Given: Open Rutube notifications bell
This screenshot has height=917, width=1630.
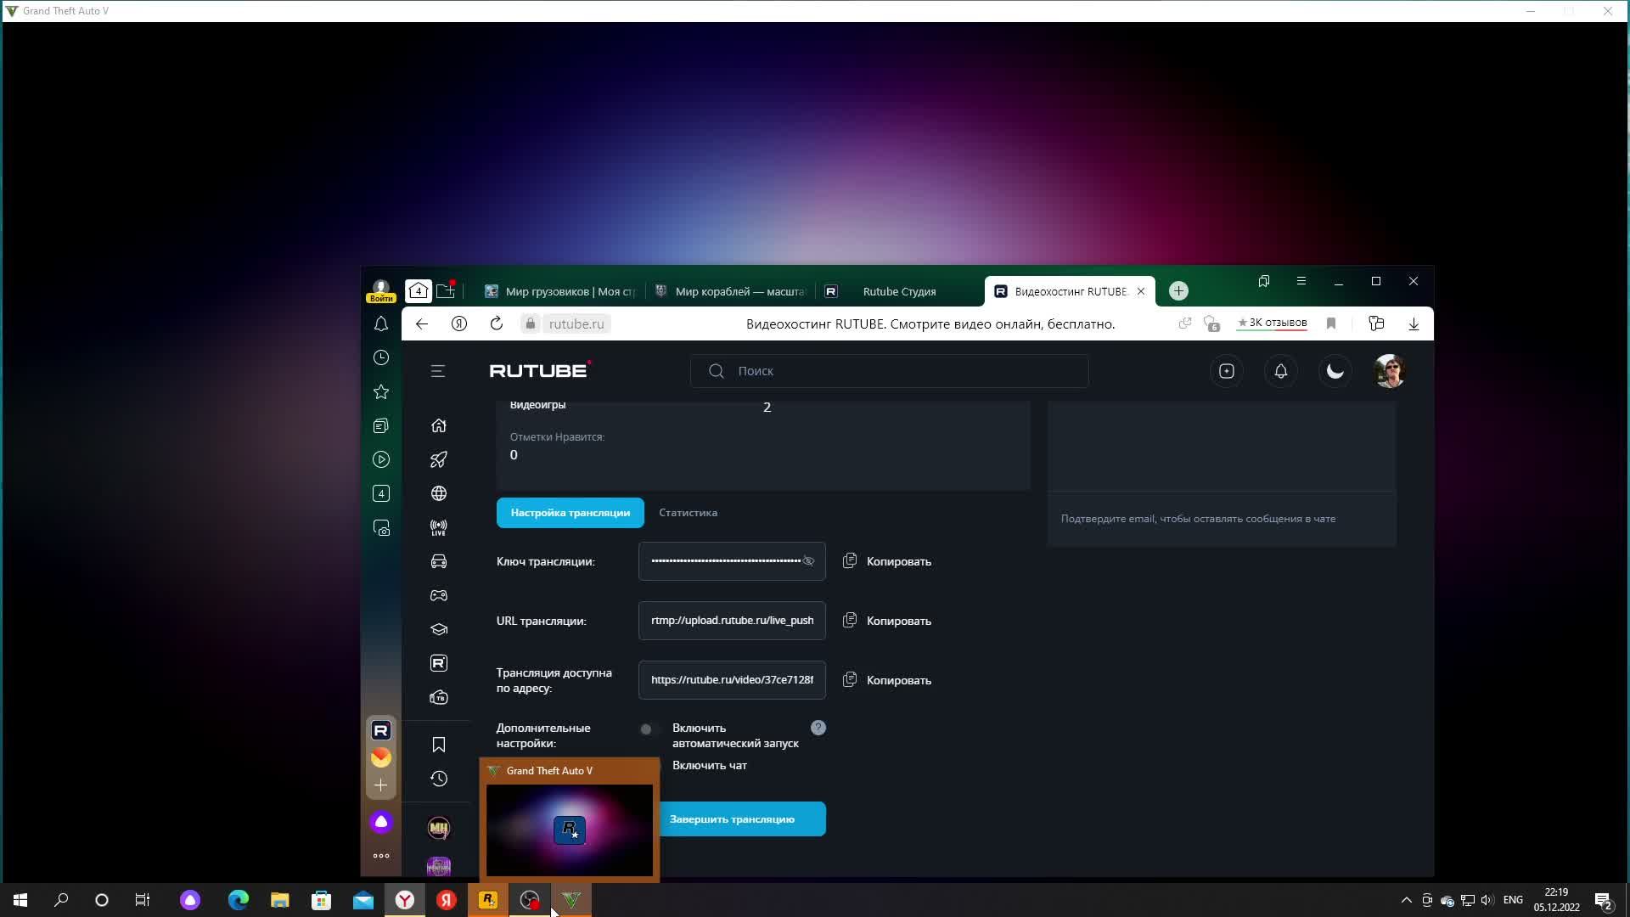Looking at the screenshot, I should [x=1281, y=371].
